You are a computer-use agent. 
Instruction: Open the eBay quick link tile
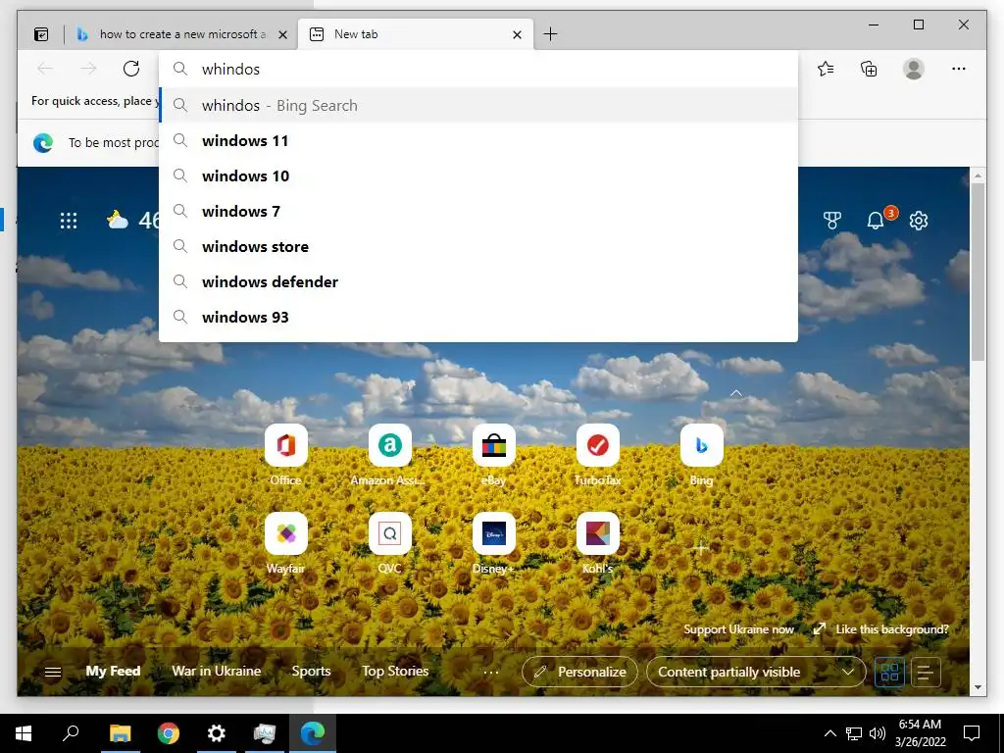click(x=494, y=445)
